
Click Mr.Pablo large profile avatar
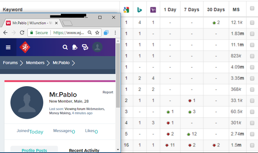coord(27,103)
